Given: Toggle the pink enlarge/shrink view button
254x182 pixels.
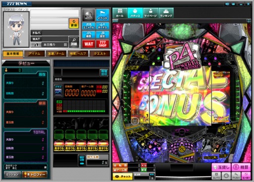Looking at the screenshot, I should coord(246,176).
